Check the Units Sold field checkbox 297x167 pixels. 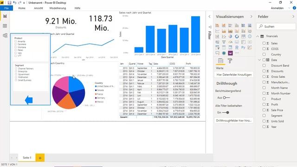click(x=264, y=121)
